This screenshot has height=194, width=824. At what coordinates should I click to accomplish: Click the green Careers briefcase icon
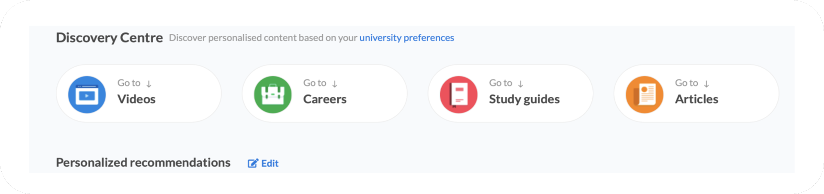(x=273, y=95)
